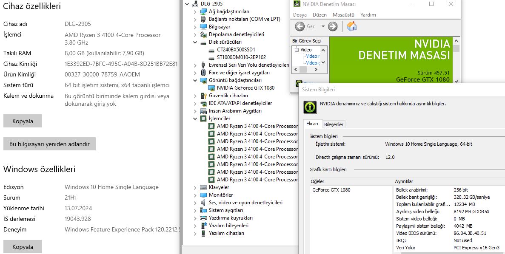The height and width of the screenshot is (254, 505).
Task: Switch to the Bileşenler tab
Action: click(334, 124)
